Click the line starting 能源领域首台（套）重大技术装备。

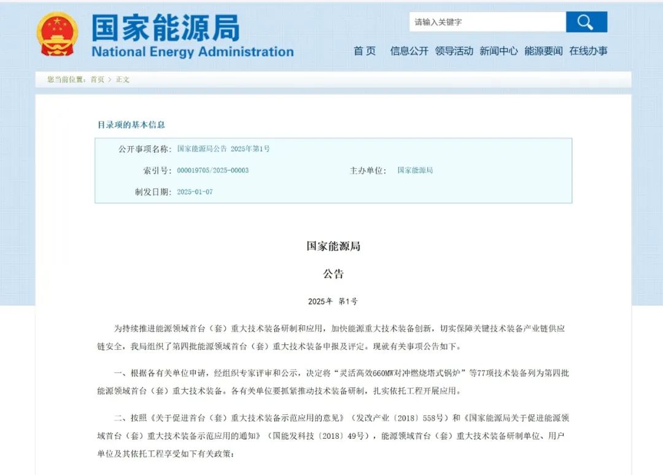click(x=279, y=391)
